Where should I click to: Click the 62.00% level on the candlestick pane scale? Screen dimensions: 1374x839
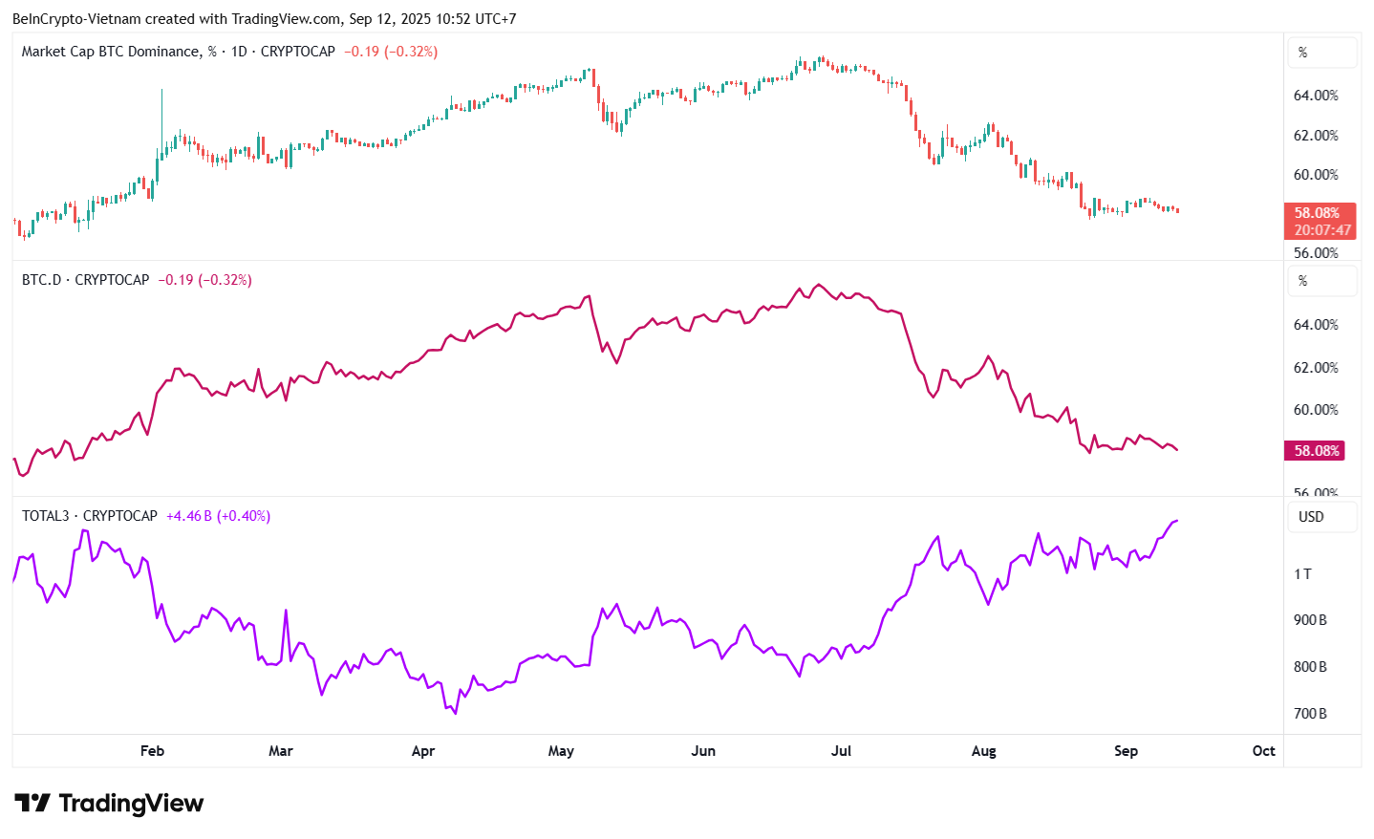1316,136
